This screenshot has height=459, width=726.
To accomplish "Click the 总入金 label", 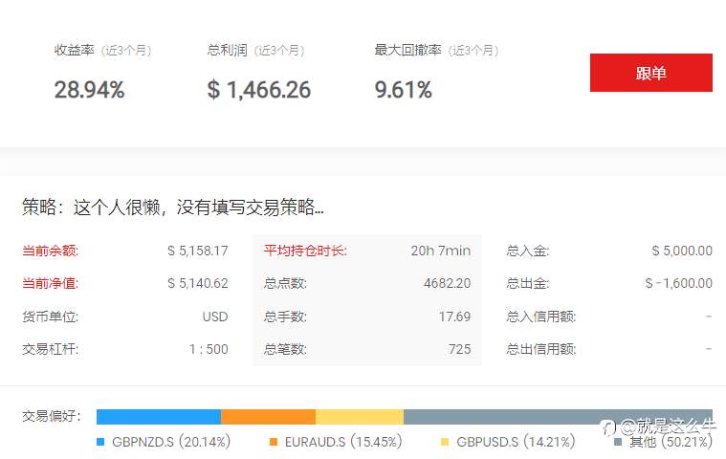I will [528, 251].
